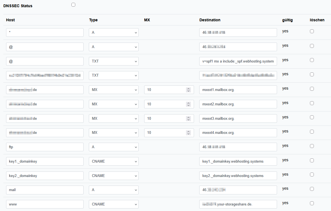Click the MX column header
Image resolution: width=331 pixels, height=211 pixels.
pyautogui.click(x=147, y=20)
